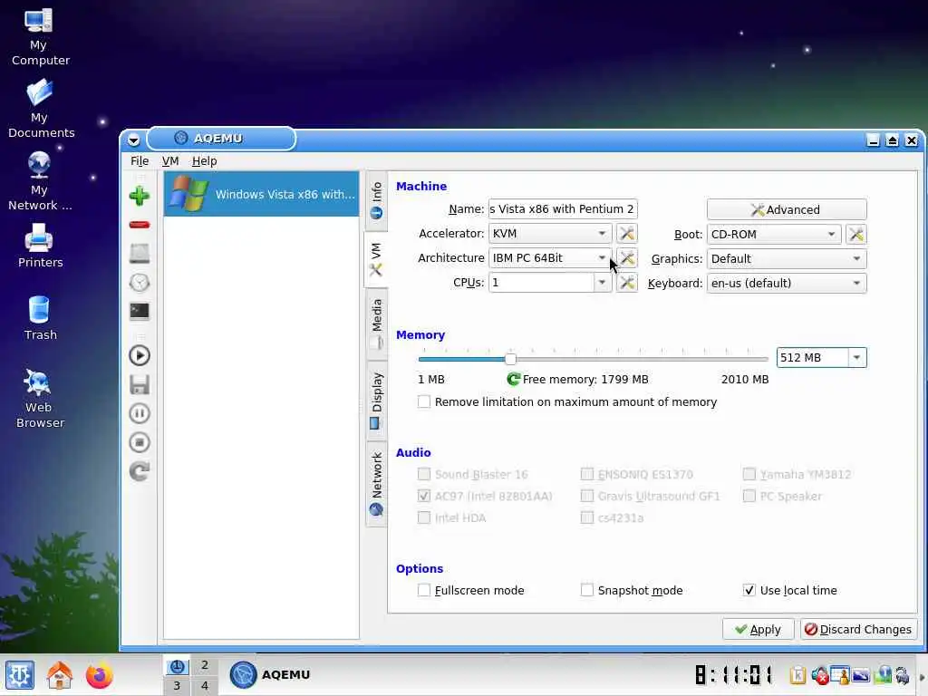Viewport: 928px width, 696px height.
Task: Open My Network desktop icon
Action: coord(40,181)
